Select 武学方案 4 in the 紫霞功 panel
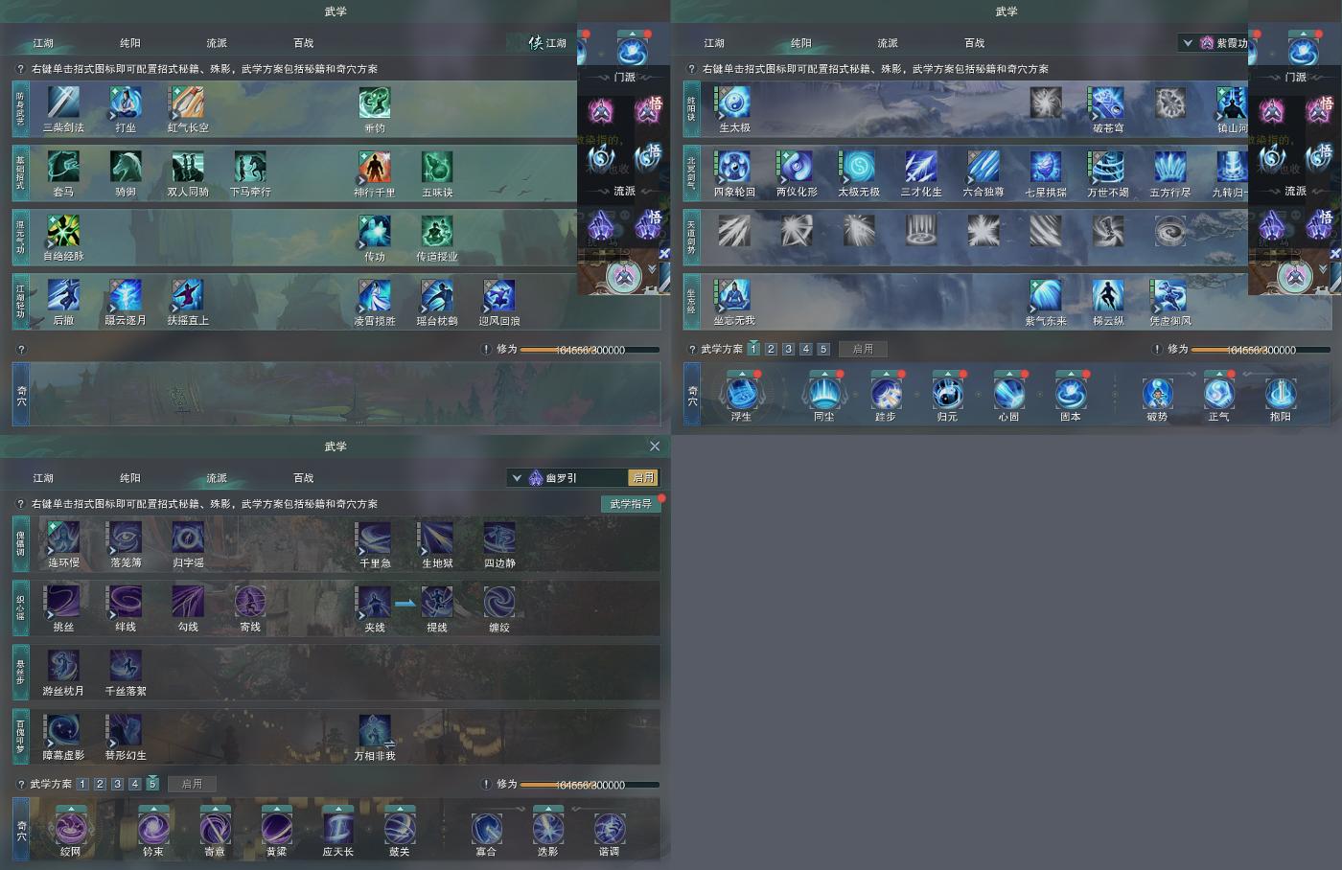This screenshot has width=1342, height=870. (805, 349)
